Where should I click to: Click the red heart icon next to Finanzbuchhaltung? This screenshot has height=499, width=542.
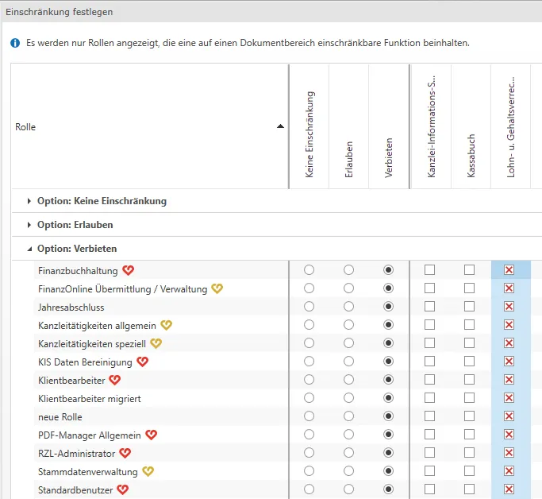click(129, 270)
